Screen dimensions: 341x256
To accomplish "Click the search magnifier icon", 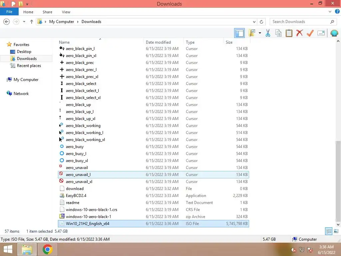I will pos(332,22).
